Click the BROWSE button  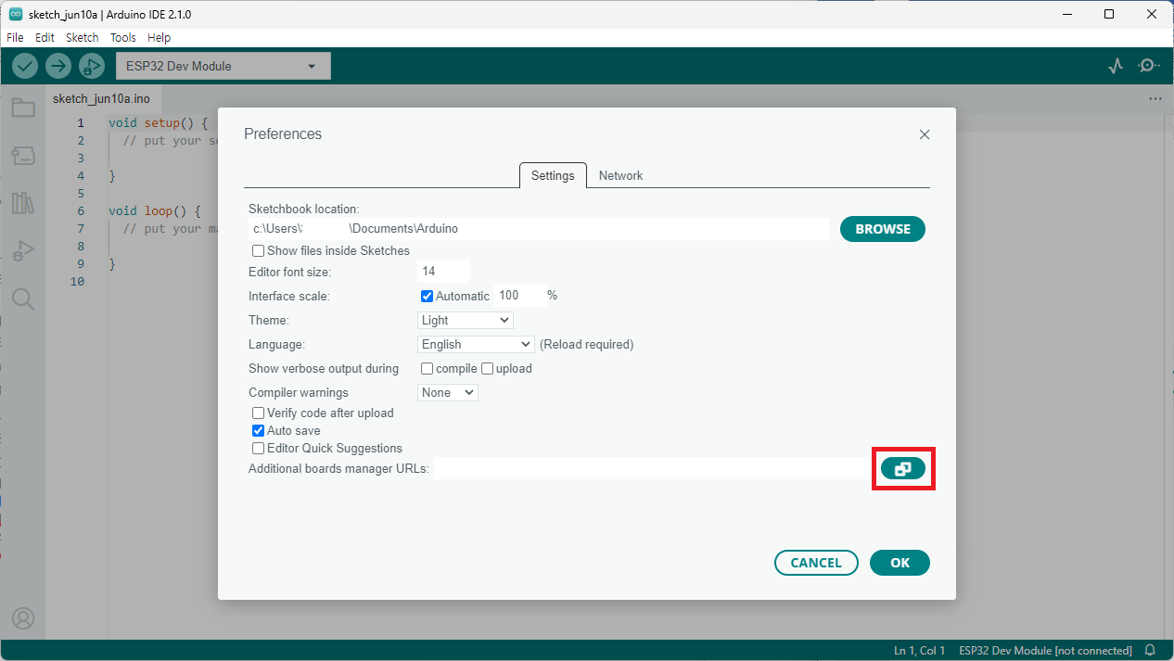pos(883,229)
